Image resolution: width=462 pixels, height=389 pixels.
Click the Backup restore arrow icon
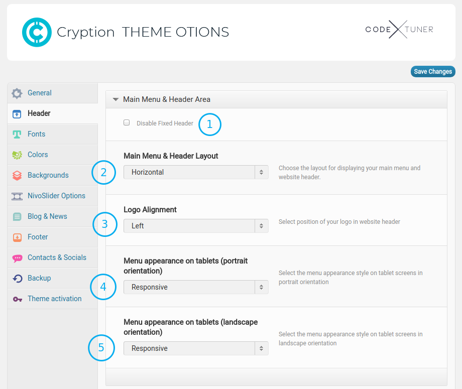[17, 278]
